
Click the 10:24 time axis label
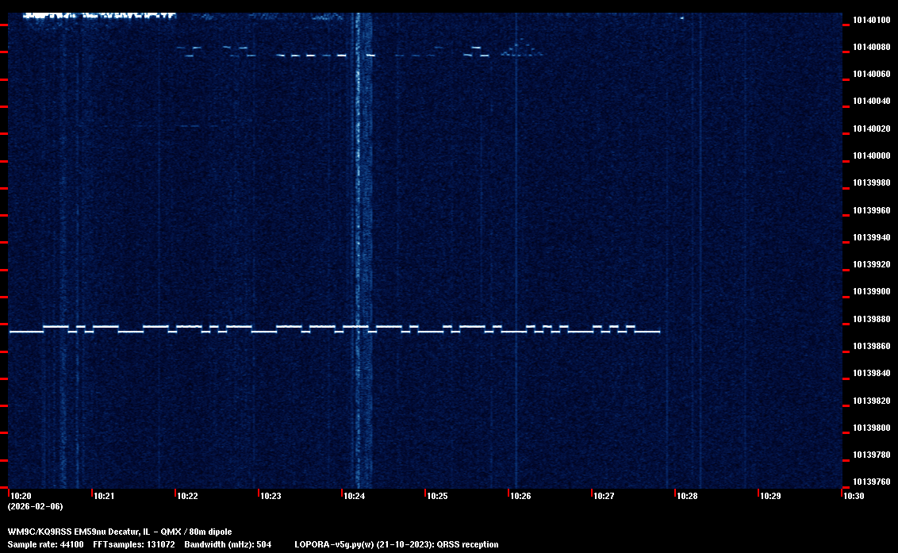(x=353, y=496)
